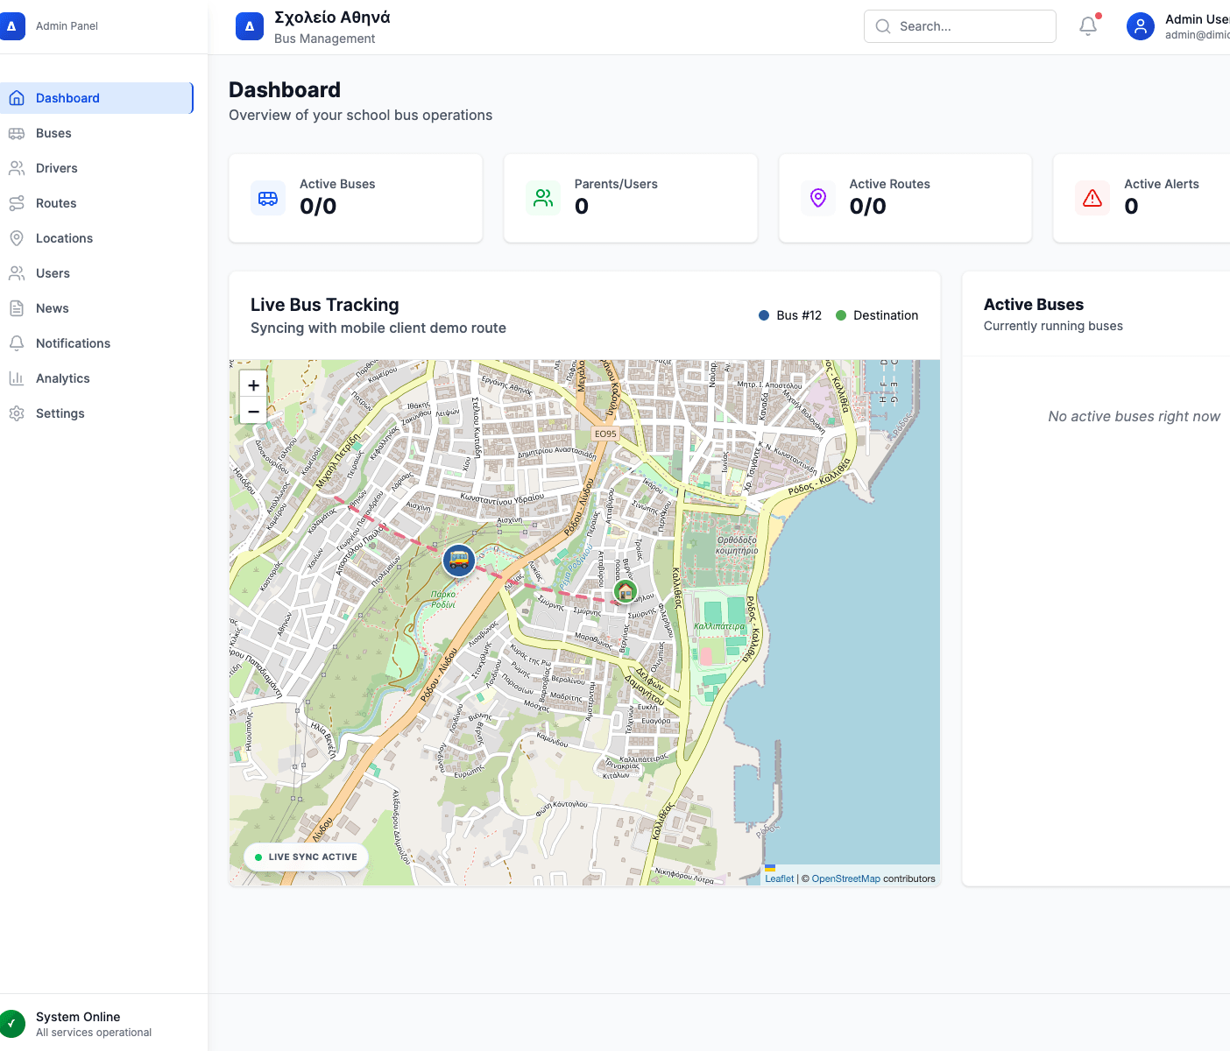Image resolution: width=1230 pixels, height=1051 pixels.
Task: Open the Buses section in the sidebar
Action: (x=53, y=132)
